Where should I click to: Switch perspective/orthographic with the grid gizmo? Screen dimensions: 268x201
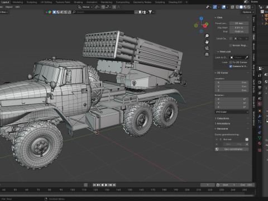[207, 54]
